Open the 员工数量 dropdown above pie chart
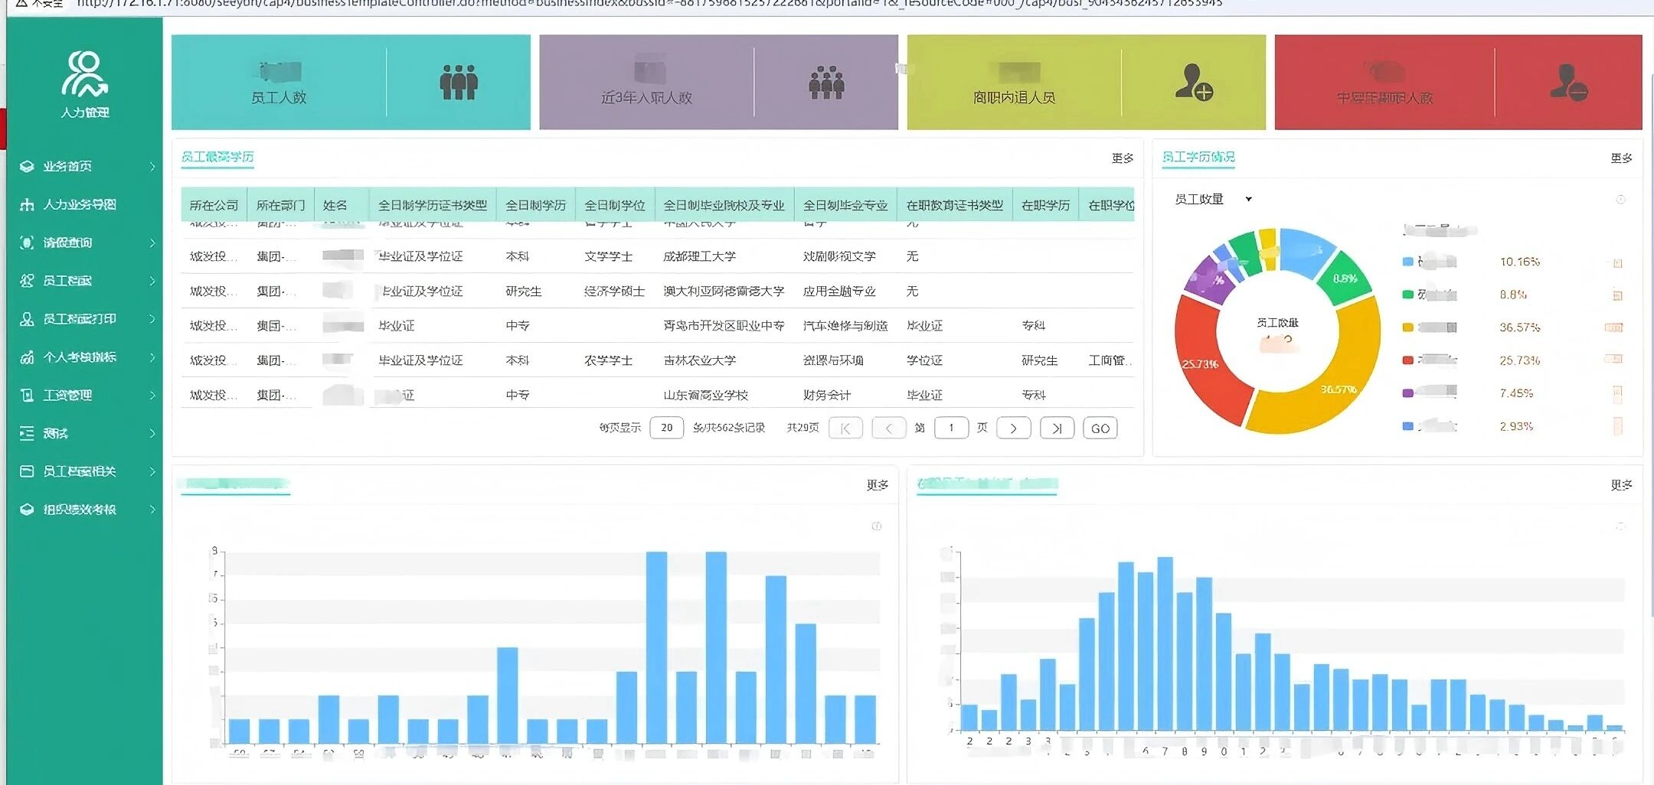 pyautogui.click(x=1248, y=199)
